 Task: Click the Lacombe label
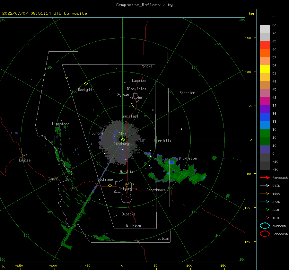[139, 81]
